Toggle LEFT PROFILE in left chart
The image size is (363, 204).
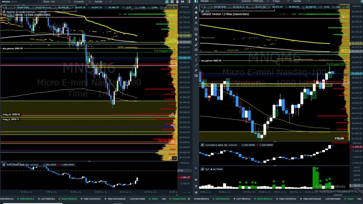pyautogui.click(x=47, y=199)
